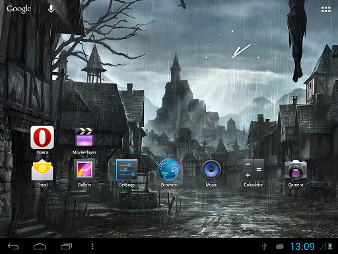
Task: Start Google voice search microphone
Action: click(x=51, y=9)
